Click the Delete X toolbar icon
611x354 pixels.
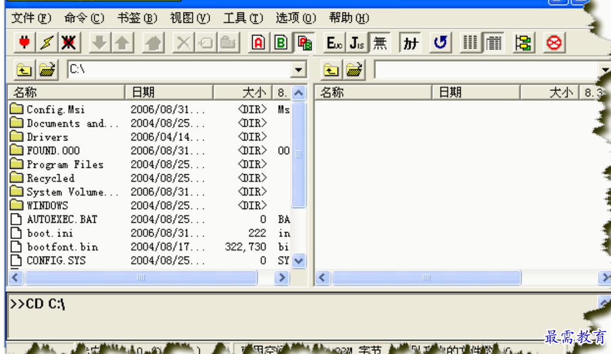(183, 42)
